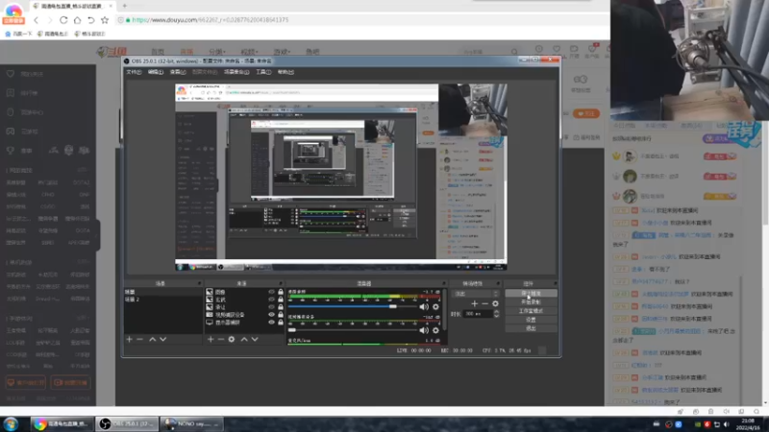Open video capture device audio settings gear
Viewport: 769px width, 432px height.
pyautogui.click(x=435, y=330)
